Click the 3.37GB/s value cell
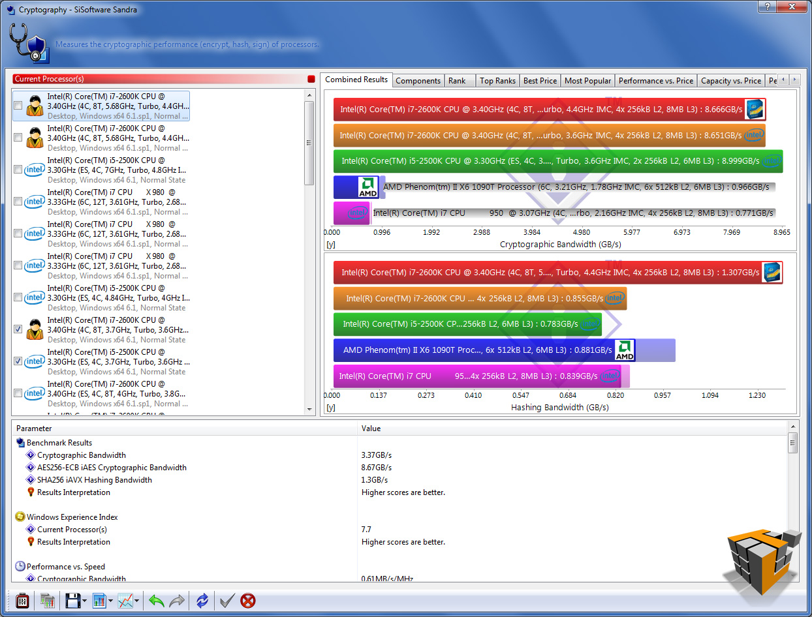This screenshot has width=812, height=617. pyautogui.click(x=377, y=455)
